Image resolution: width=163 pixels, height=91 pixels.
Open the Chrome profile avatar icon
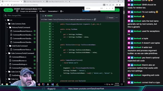[x=120, y=5]
